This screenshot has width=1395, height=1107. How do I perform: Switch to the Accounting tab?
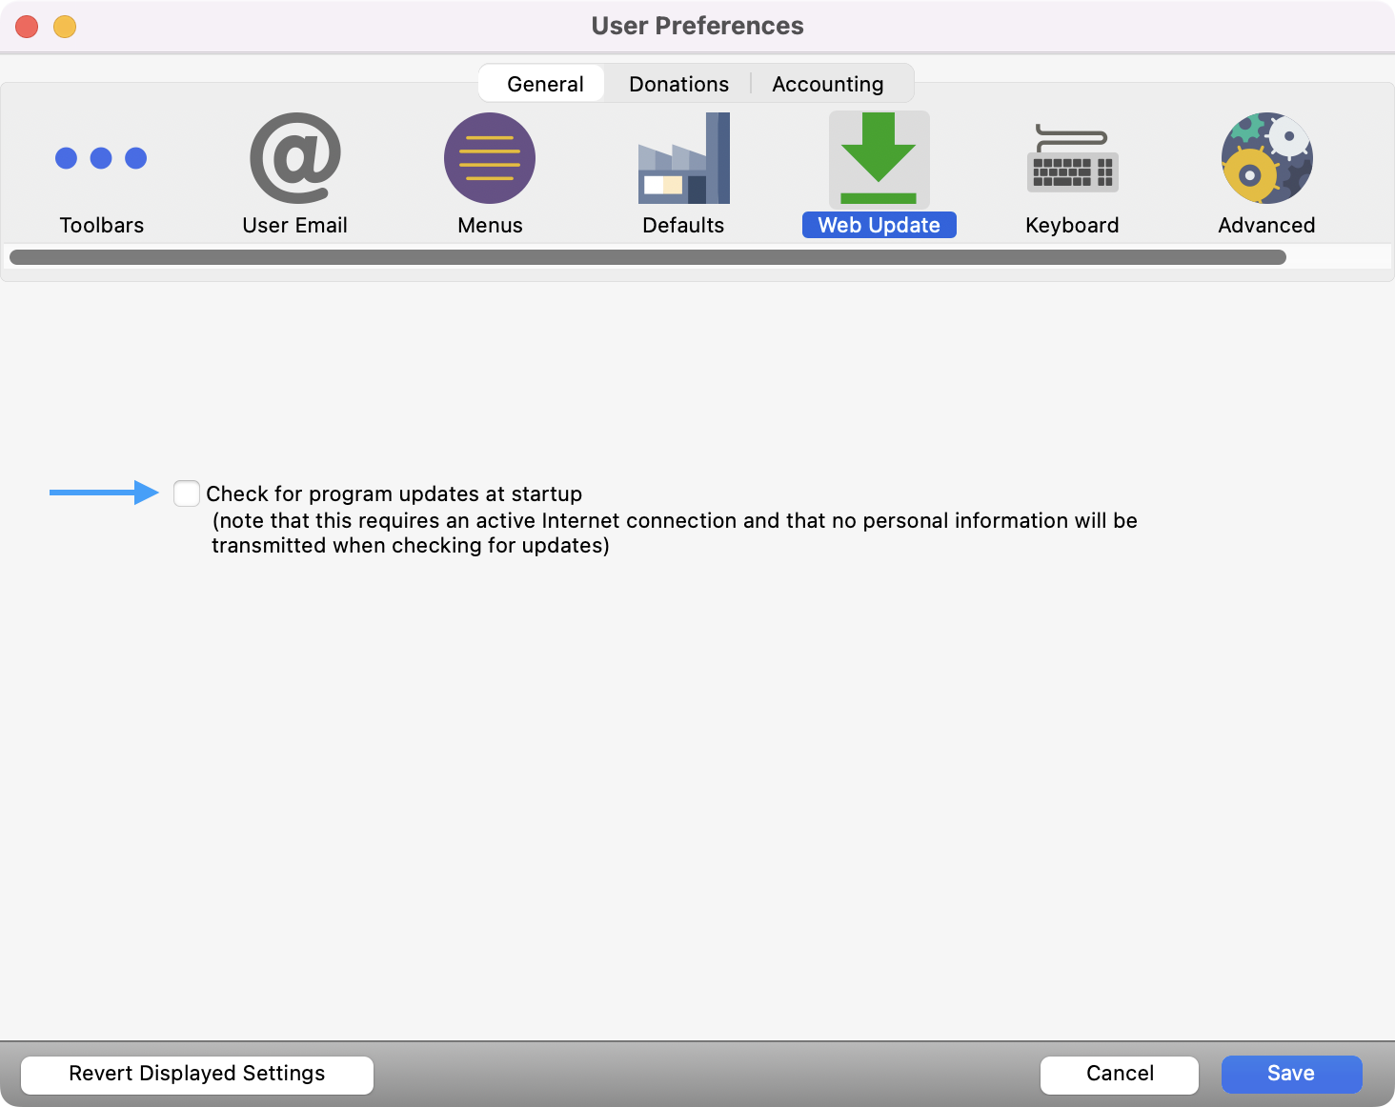tap(827, 84)
